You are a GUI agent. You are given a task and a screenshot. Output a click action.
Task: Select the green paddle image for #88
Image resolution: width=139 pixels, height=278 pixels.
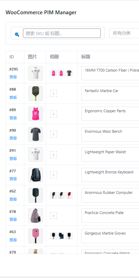tap(35, 93)
